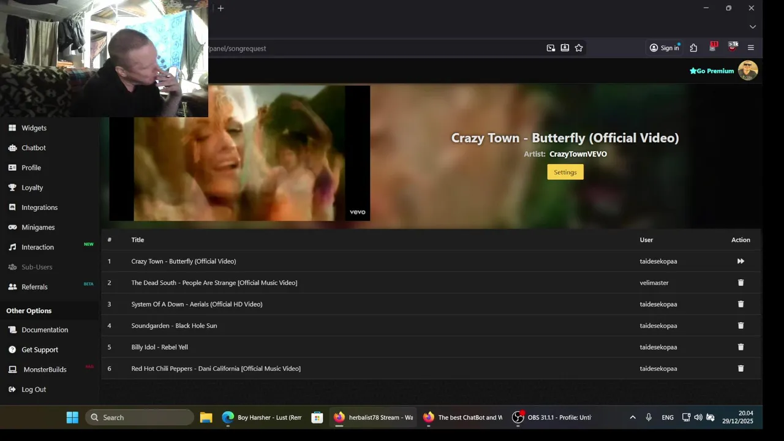The height and width of the screenshot is (441, 784).
Task: Click the Butterfly music video player
Action: coord(239,153)
